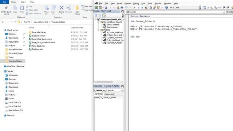
Task: Toggle Design Mode icon in VBA toolbar
Action: [x=146, y=8]
